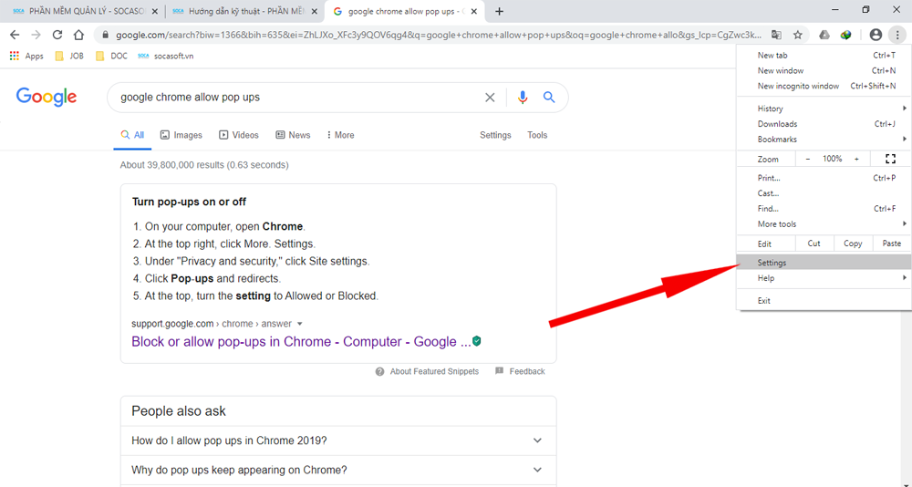This screenshot has height=487, width=912.
Task: Select the All results tab
Action: [132, 135]
